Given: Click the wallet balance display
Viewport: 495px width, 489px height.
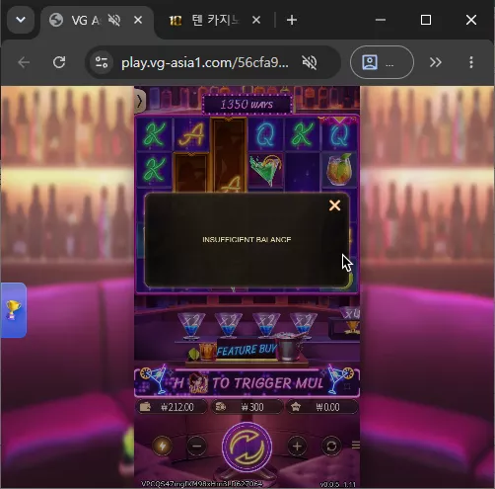Looking at the screenshot, I should click(172, 407).
